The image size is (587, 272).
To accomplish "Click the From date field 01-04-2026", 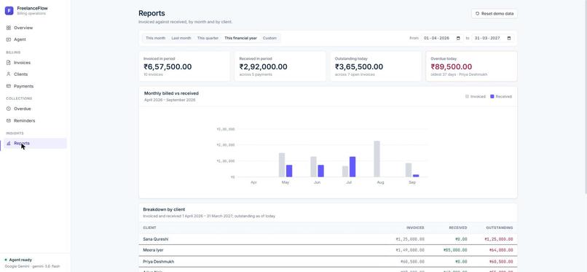I will [x=442, y=38].
